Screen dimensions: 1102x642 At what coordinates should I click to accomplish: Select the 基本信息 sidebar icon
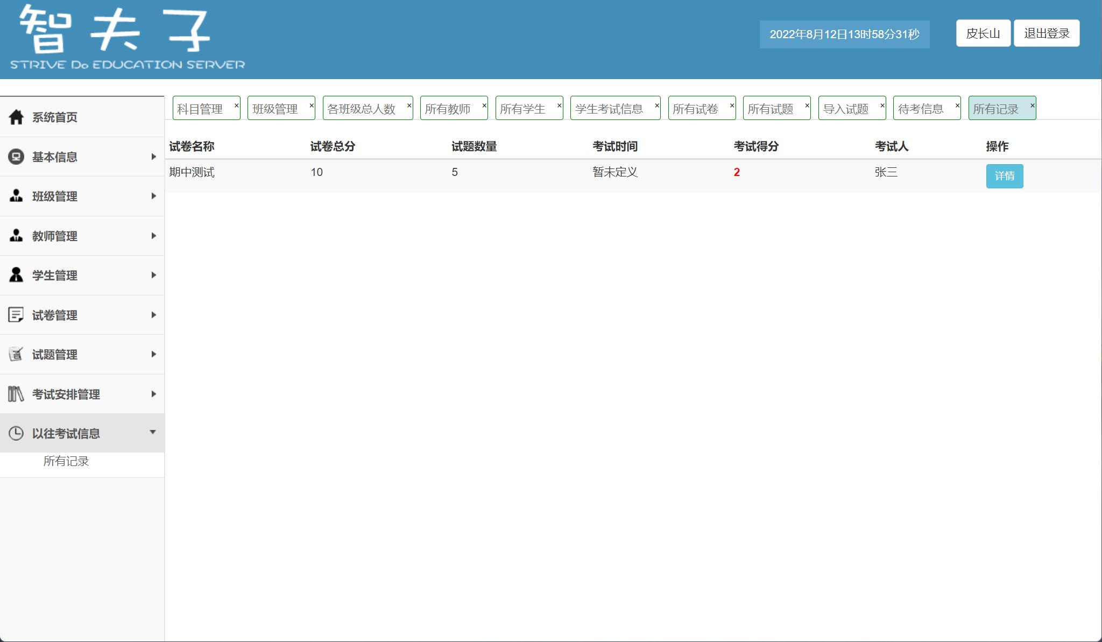[x=16, y=157]
